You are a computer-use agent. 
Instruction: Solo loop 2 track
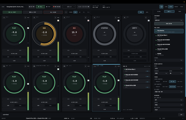coord(50,50)
